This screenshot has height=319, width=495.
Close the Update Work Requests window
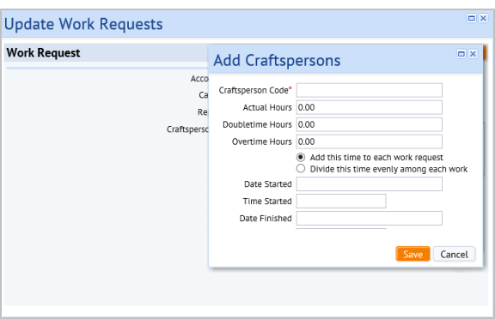point(483,18)
